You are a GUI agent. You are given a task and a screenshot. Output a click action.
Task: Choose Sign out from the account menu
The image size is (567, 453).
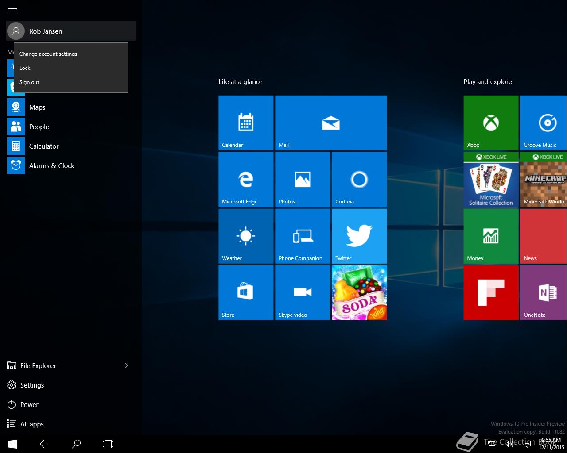[x=71, y=82]
